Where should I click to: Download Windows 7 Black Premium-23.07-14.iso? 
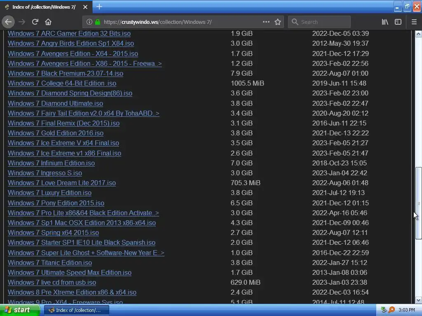66,74
